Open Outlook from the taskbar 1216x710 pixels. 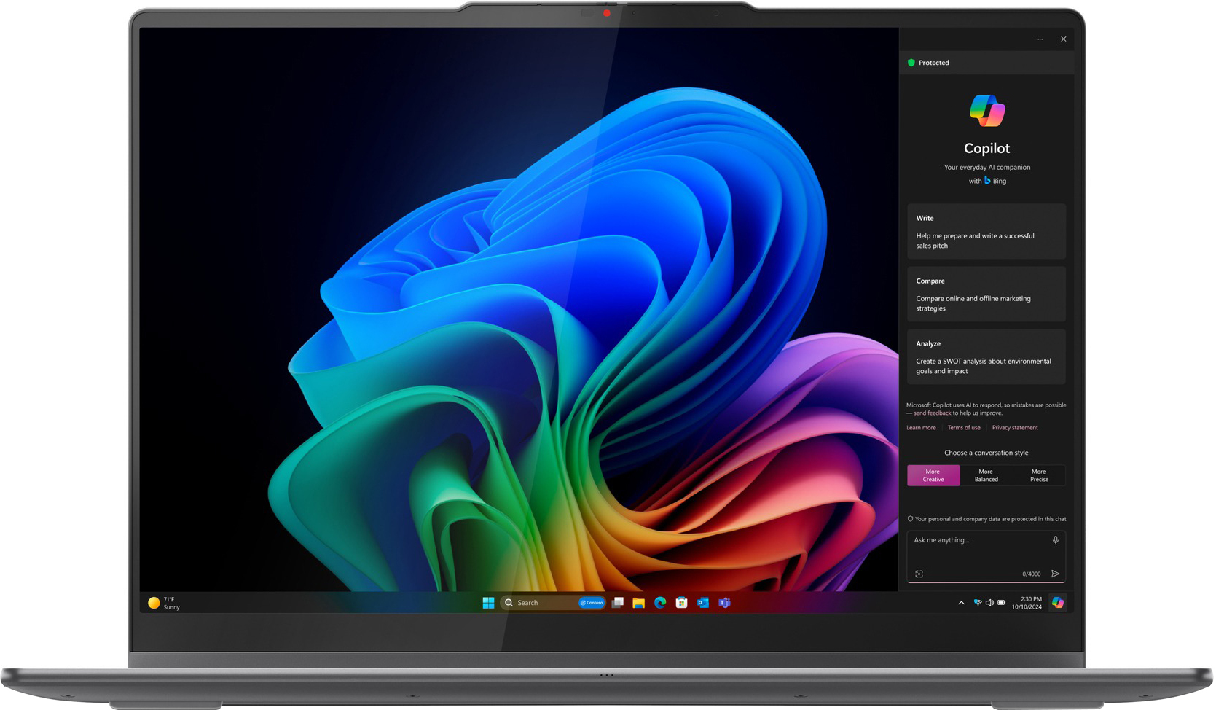[x=702, y=603]
